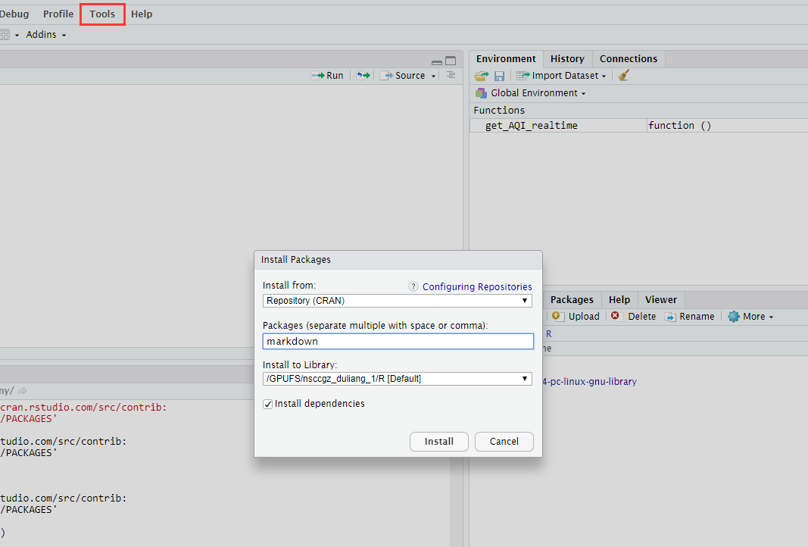Toggle the Install dependencies checkbox
This screenshot has width=808, height=547.
click(267, 405)
